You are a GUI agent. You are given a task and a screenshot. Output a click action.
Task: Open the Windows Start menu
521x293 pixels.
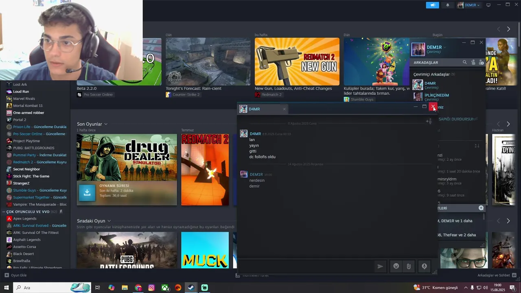(x=6, y=288)
